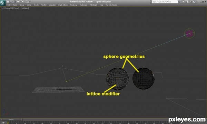Click inside the keyword search field
This screenshot has height=124, width=207.
(165, 2)
